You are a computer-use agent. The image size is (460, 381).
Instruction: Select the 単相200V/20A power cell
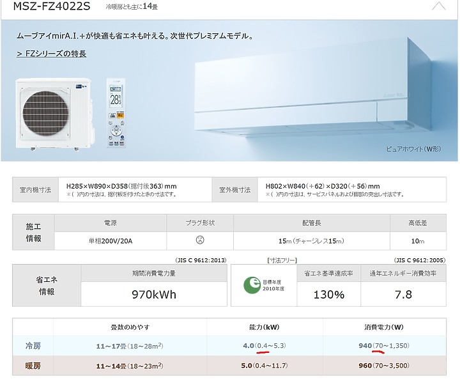coord(111,241)
